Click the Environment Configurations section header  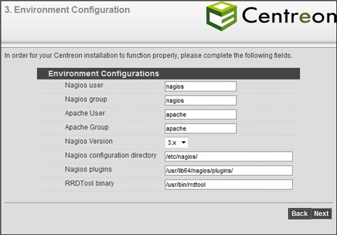point(168,74)
